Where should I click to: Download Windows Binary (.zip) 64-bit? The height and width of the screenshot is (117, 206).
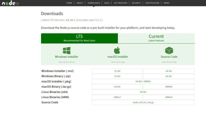coord(169,76)
